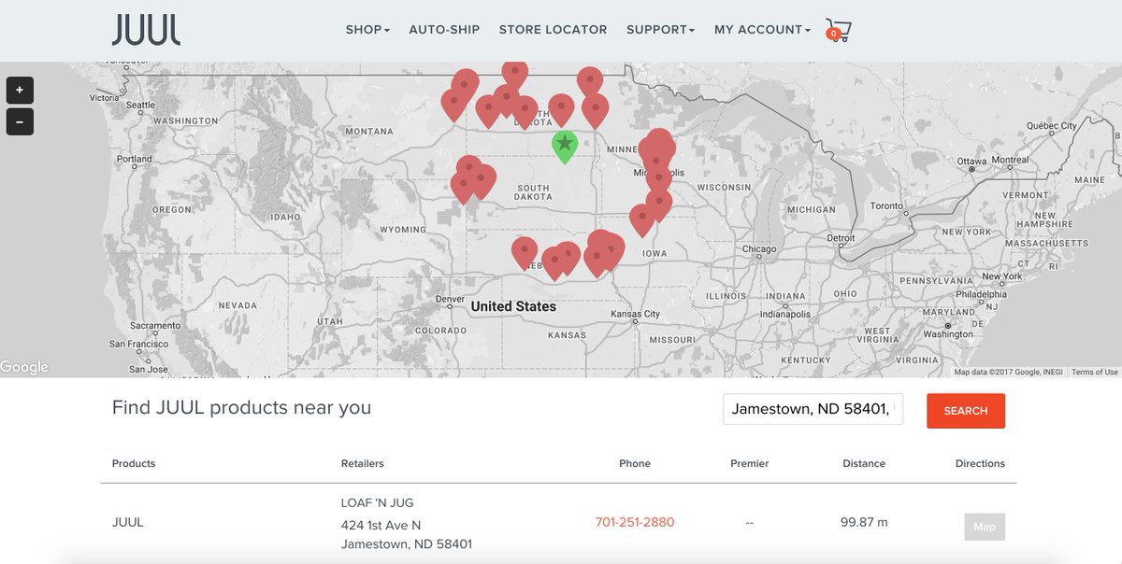1122x564 pixels.
Task: Select the red pin directly north of green star
Action: click(x=561, y=109)
